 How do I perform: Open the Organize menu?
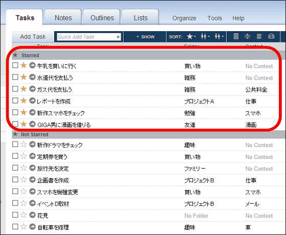[x=184, y=18]
